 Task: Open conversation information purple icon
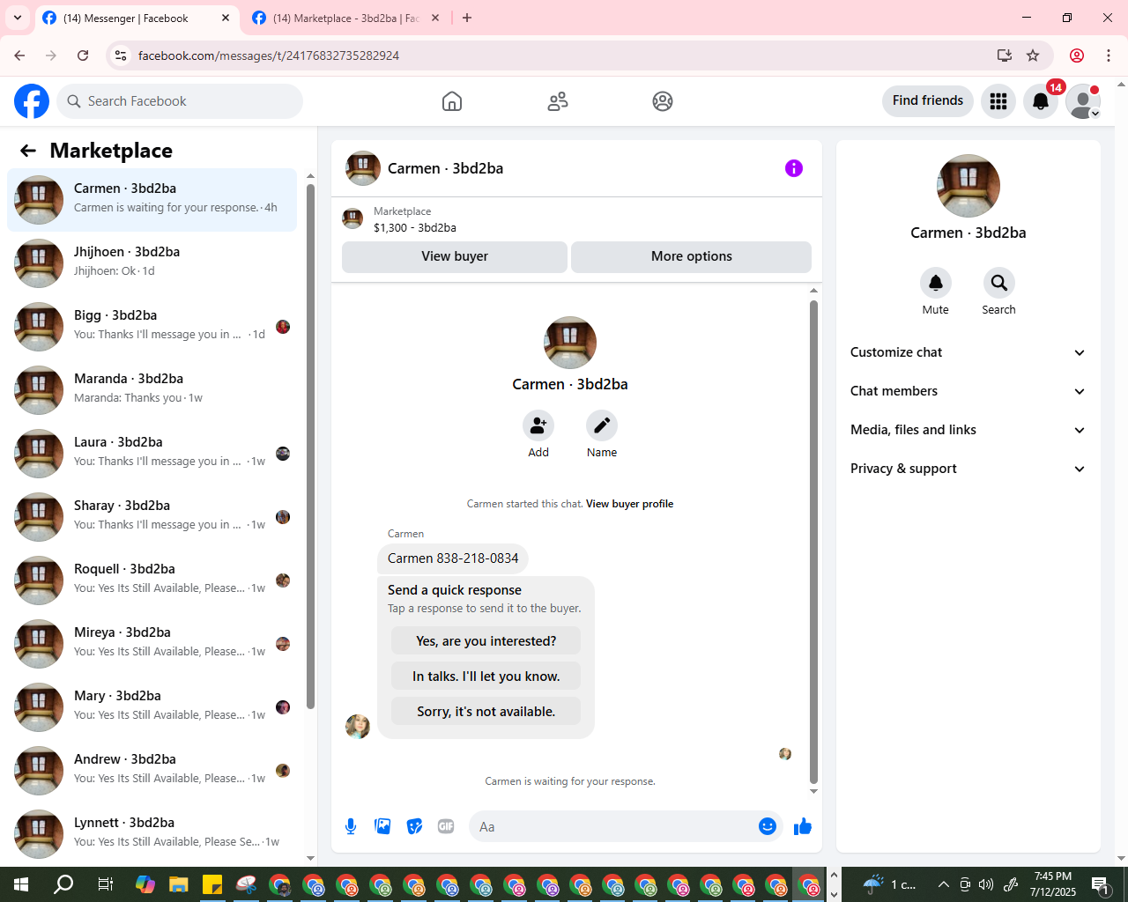coord(794,168)
